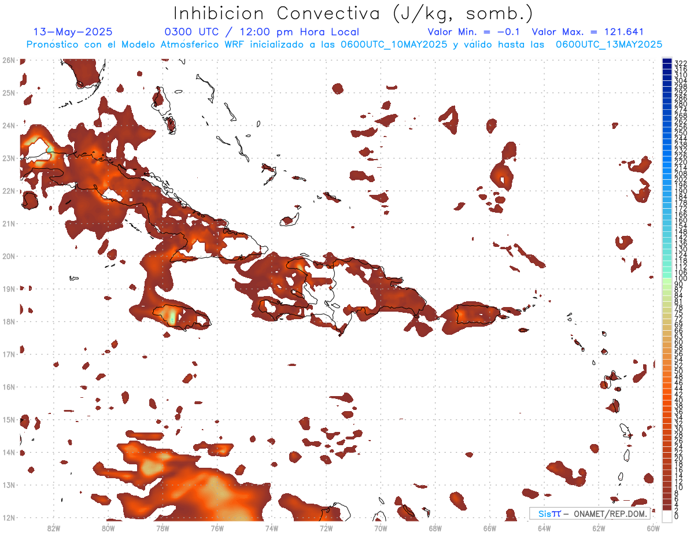Viewport: 694px width, 536px height.
Task: Click the 76W longitude label
Action: point(217,528)
